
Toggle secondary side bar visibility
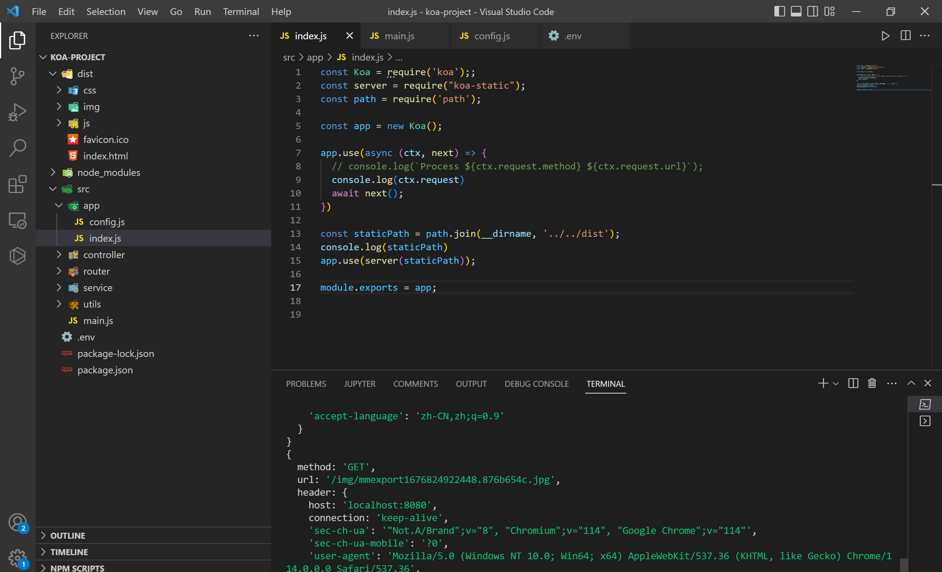[x=812, y=12]
